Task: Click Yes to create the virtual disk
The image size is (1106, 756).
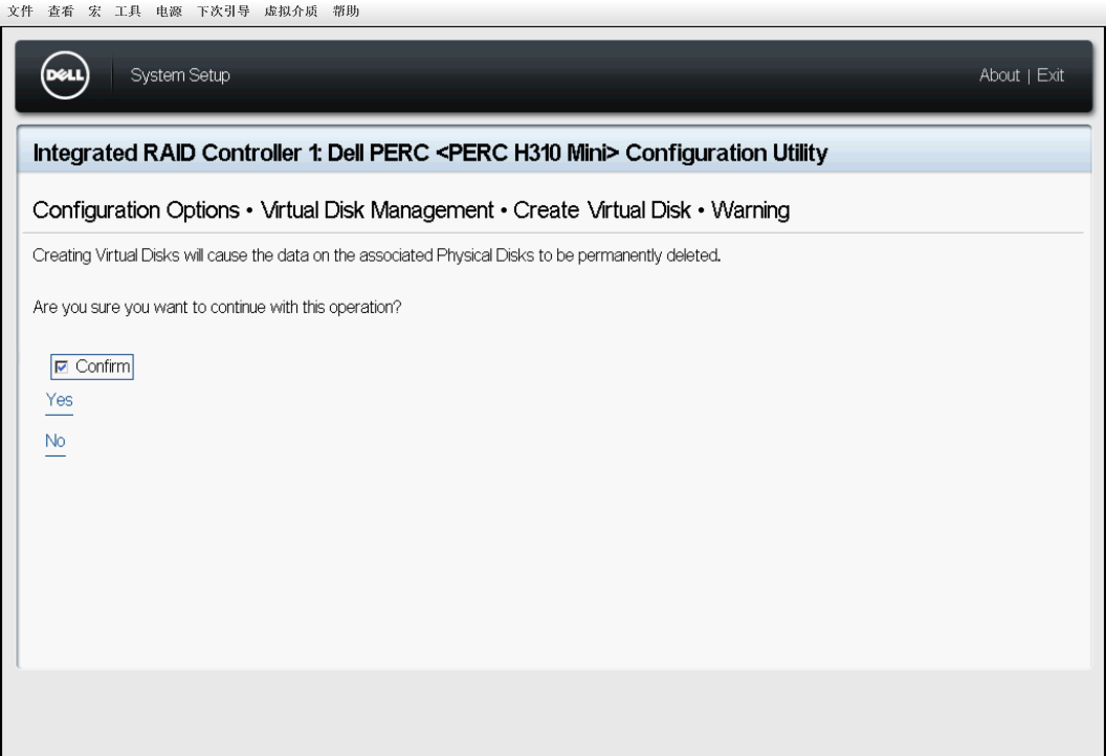Action: pyautogui.click(x=59, y=401)
